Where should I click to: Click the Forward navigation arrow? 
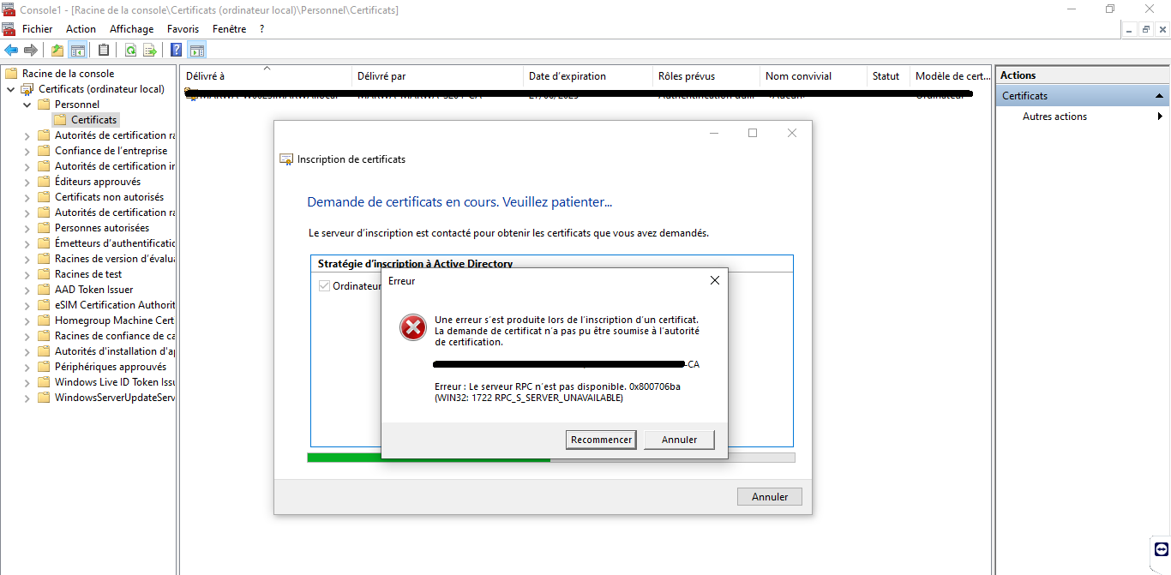pyautogui.click(x=31, y=50)
